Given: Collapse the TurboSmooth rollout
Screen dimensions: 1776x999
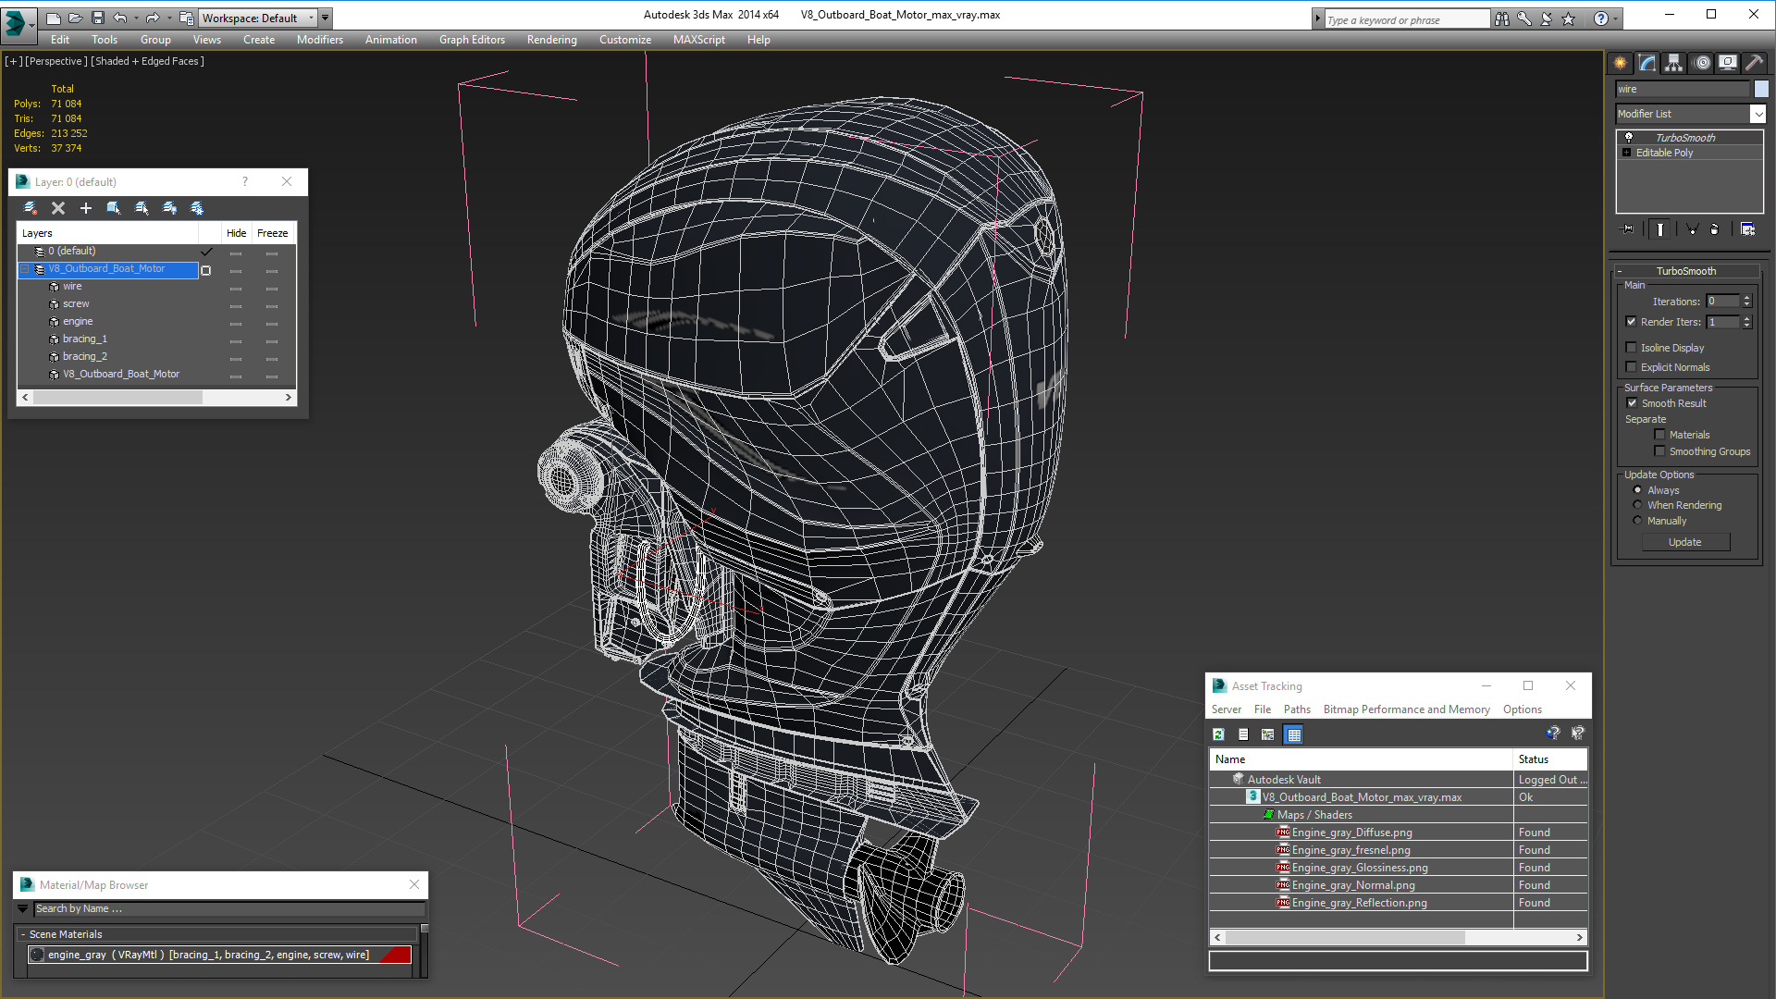Looking at the screenshot, I should [x=1685, y=271].
